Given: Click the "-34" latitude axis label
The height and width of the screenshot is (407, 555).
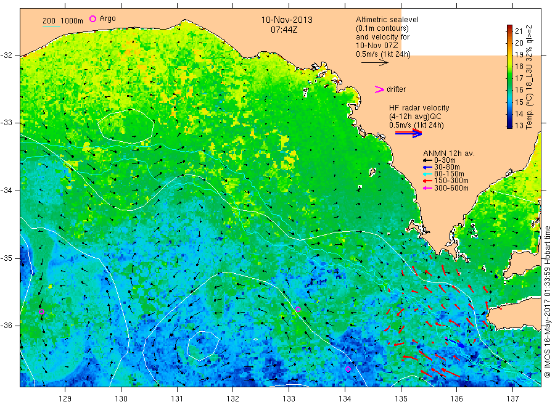Looking at the screenshot, I should point(6,191).
